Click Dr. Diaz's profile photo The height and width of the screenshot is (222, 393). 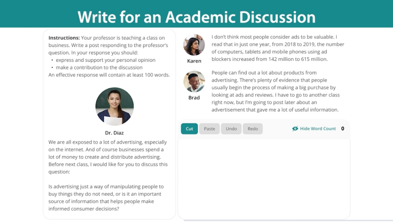115,106
